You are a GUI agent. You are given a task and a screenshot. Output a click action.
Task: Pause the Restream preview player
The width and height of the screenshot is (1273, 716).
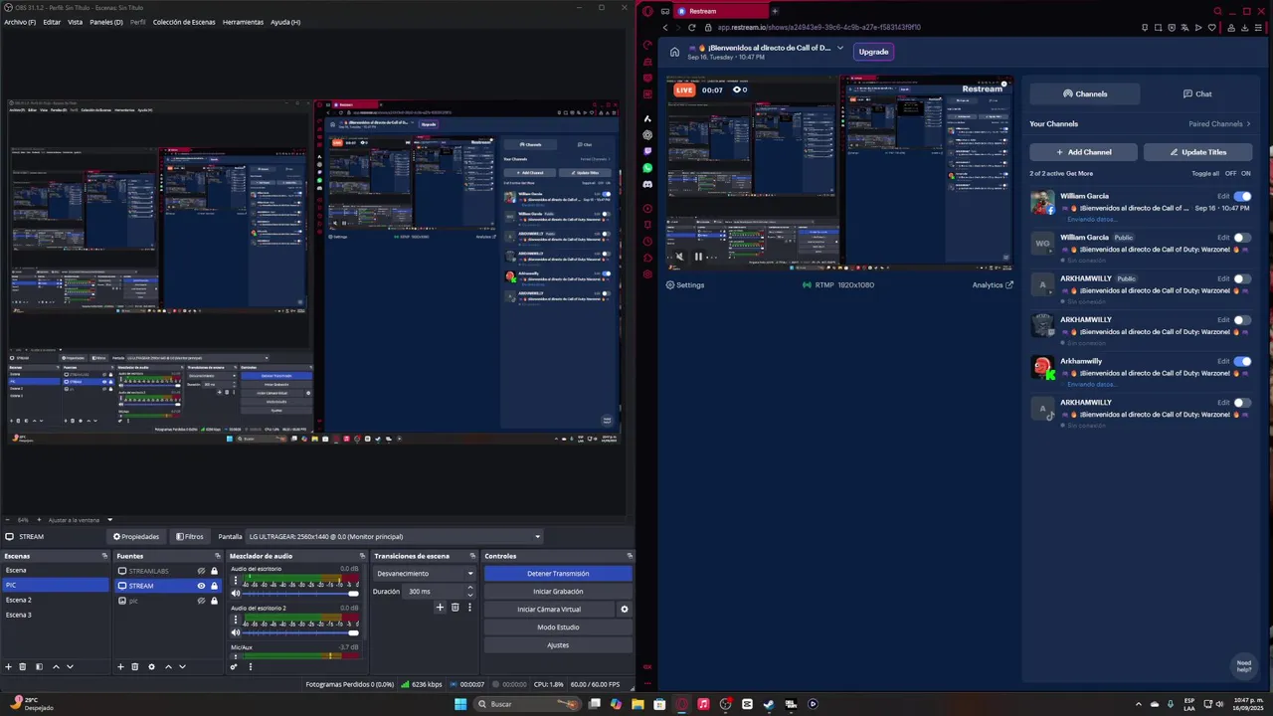click(698, 257)
